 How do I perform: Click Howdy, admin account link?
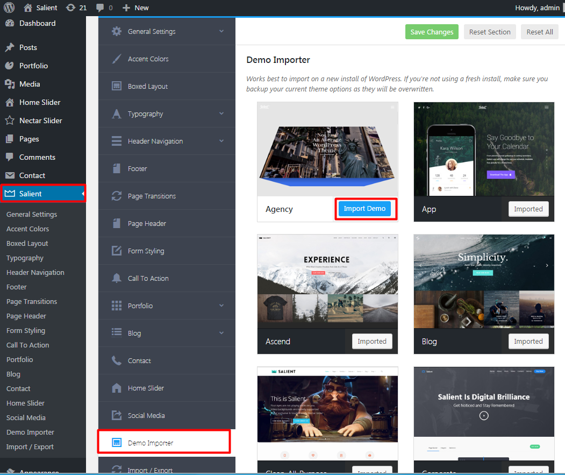pyautogui.click(x=537, y=8)
